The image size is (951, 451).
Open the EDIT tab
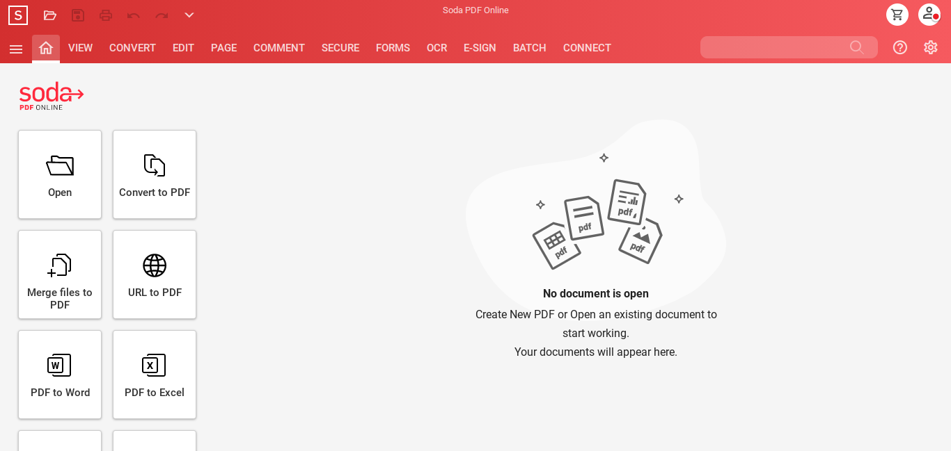tap(183, 48)
